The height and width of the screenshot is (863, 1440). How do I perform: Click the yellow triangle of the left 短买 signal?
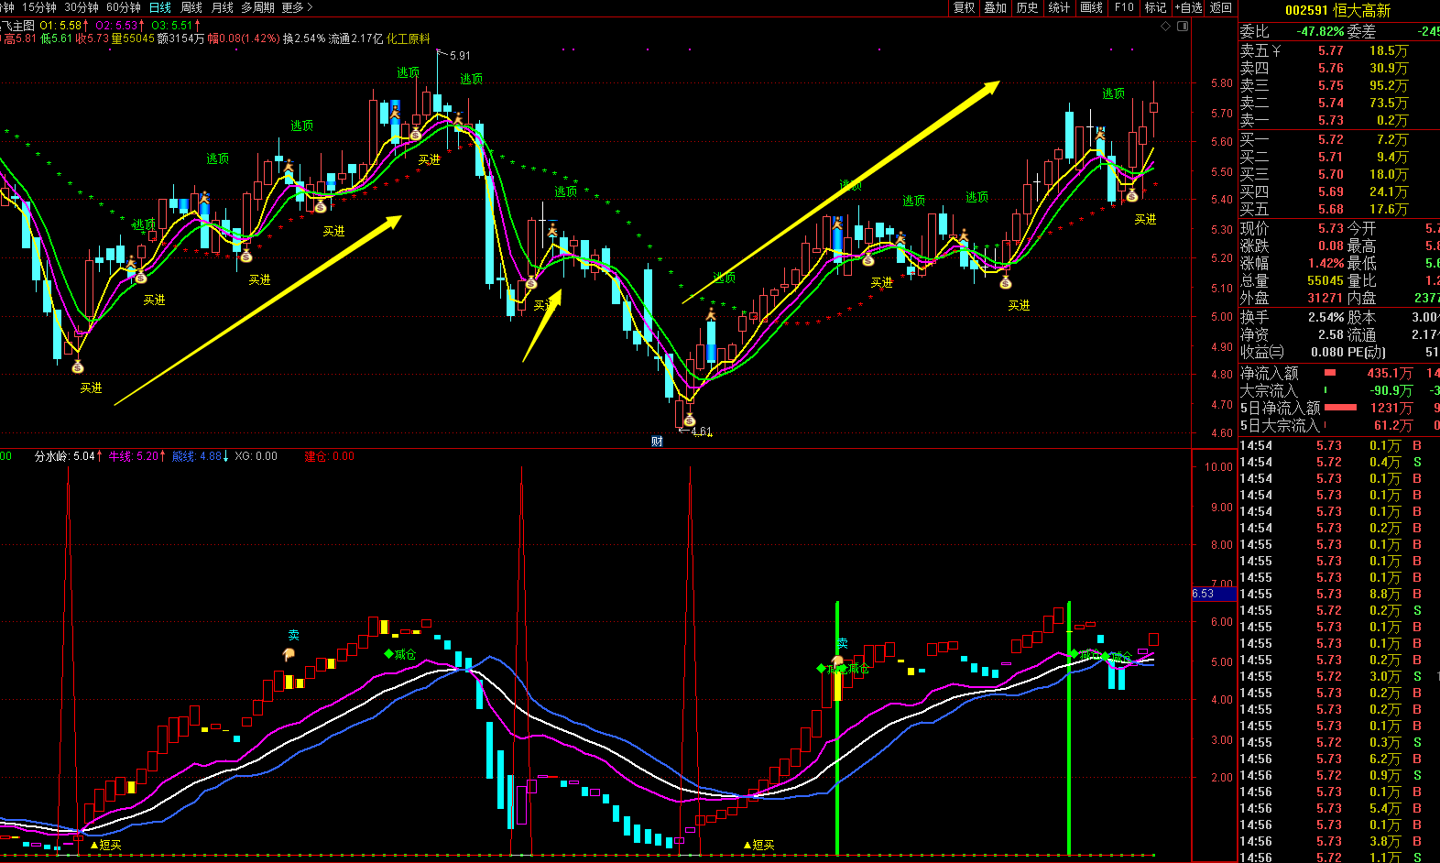click(x=94, y=845)
